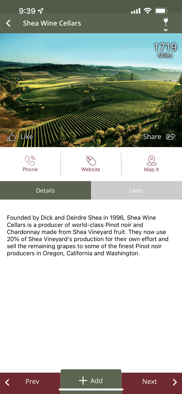Activate the Likes view toggle

[x=136, y=190]
